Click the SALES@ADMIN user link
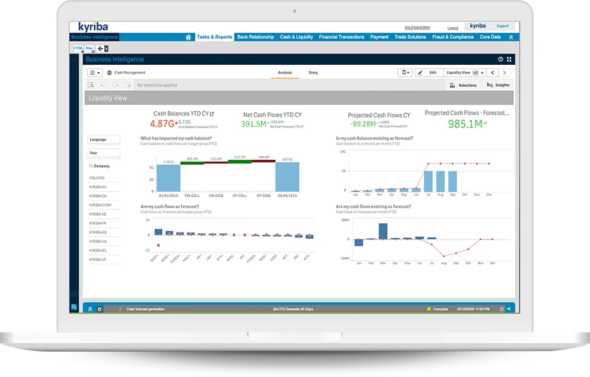The height and width of the screenshot is (377, 590). (x=417, y=28)
